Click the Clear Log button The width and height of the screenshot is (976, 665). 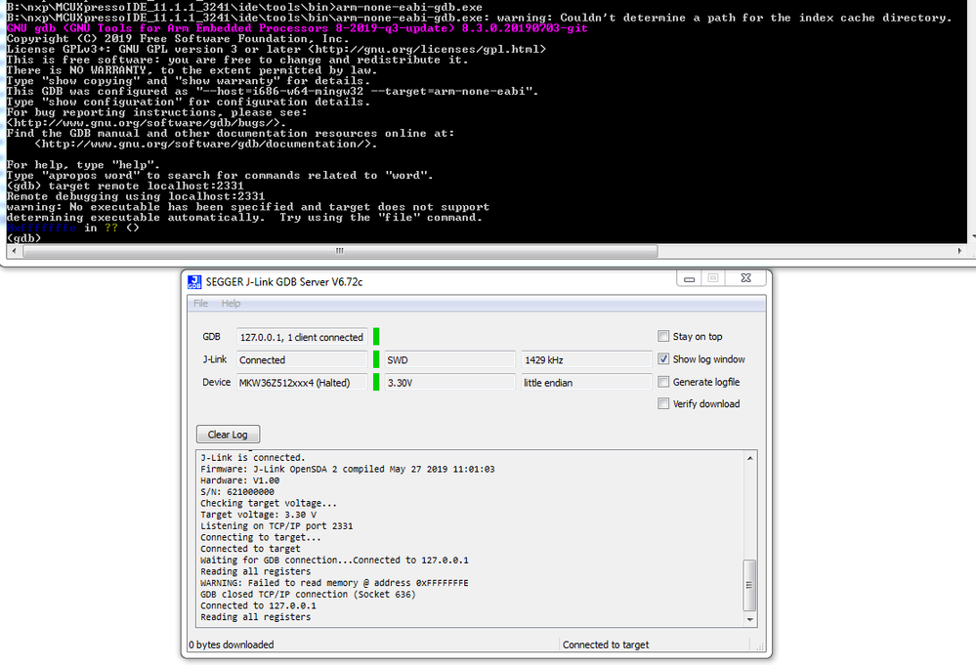[228, 435]
